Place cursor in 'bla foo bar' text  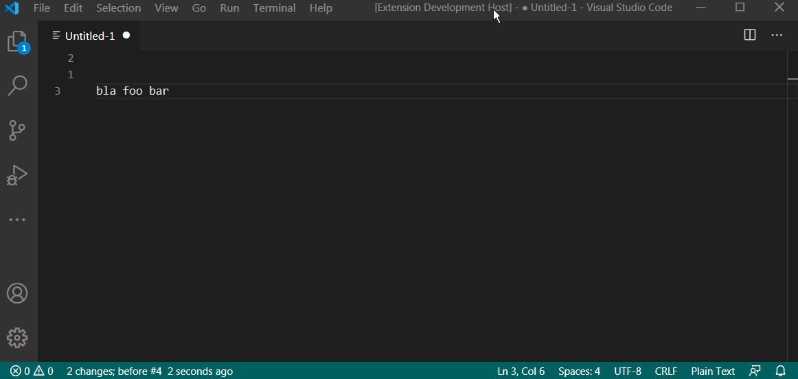click(x=133, y=91)
